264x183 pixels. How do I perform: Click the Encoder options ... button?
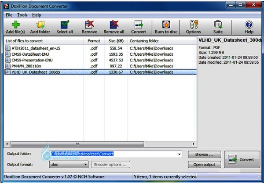[110, 165]
